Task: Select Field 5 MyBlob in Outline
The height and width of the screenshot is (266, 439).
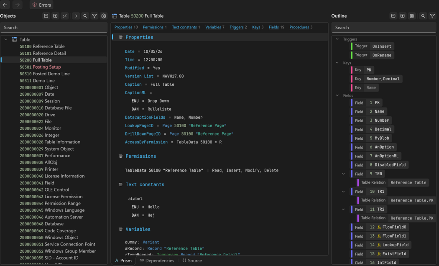Action: (x=372, y=138)
